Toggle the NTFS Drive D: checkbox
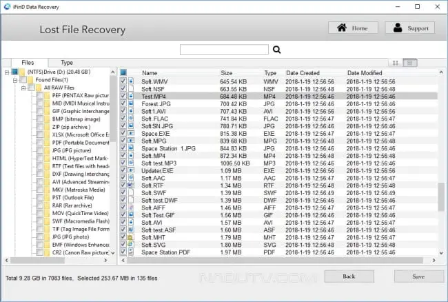Screen dimensions: 448x302 [15, 72]
